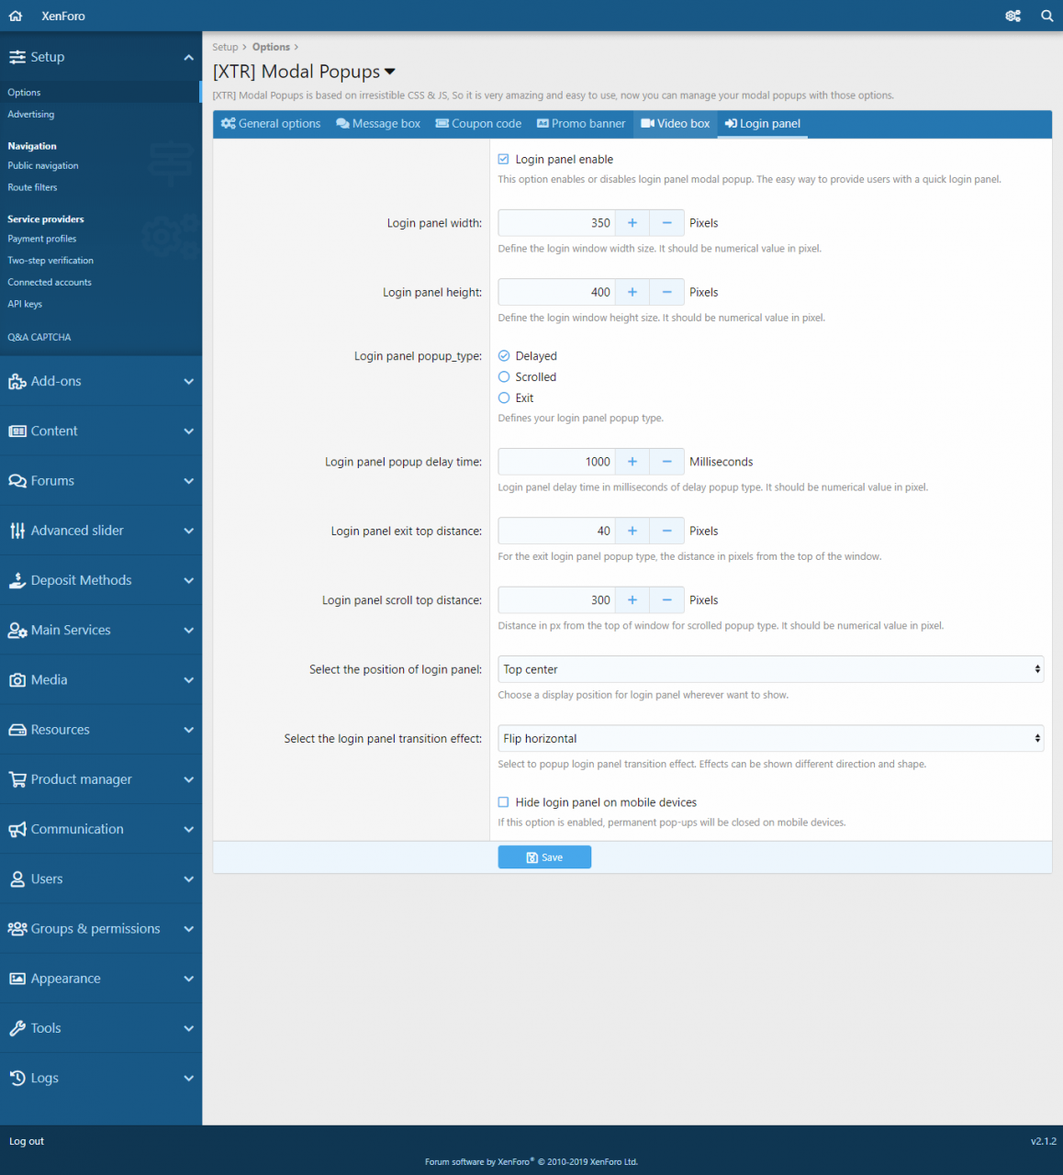Click the popup delay time input field
1063x1175 pixels.
pos(556,462)
